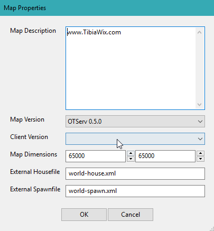Click the Map Description scrollbar track
Screen dimensions: 214x231
click(x=200, y=69)
